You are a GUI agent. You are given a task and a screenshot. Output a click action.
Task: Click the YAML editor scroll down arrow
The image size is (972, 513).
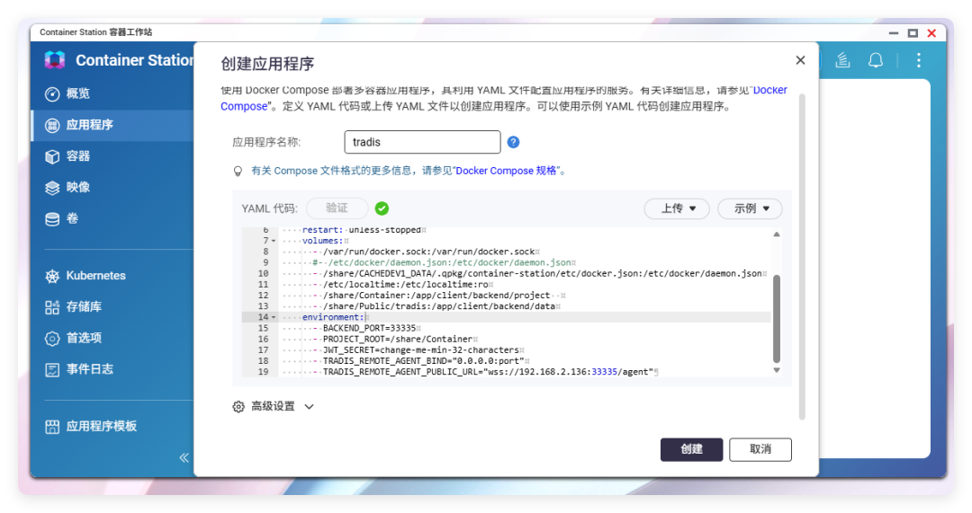coord(776,370)
